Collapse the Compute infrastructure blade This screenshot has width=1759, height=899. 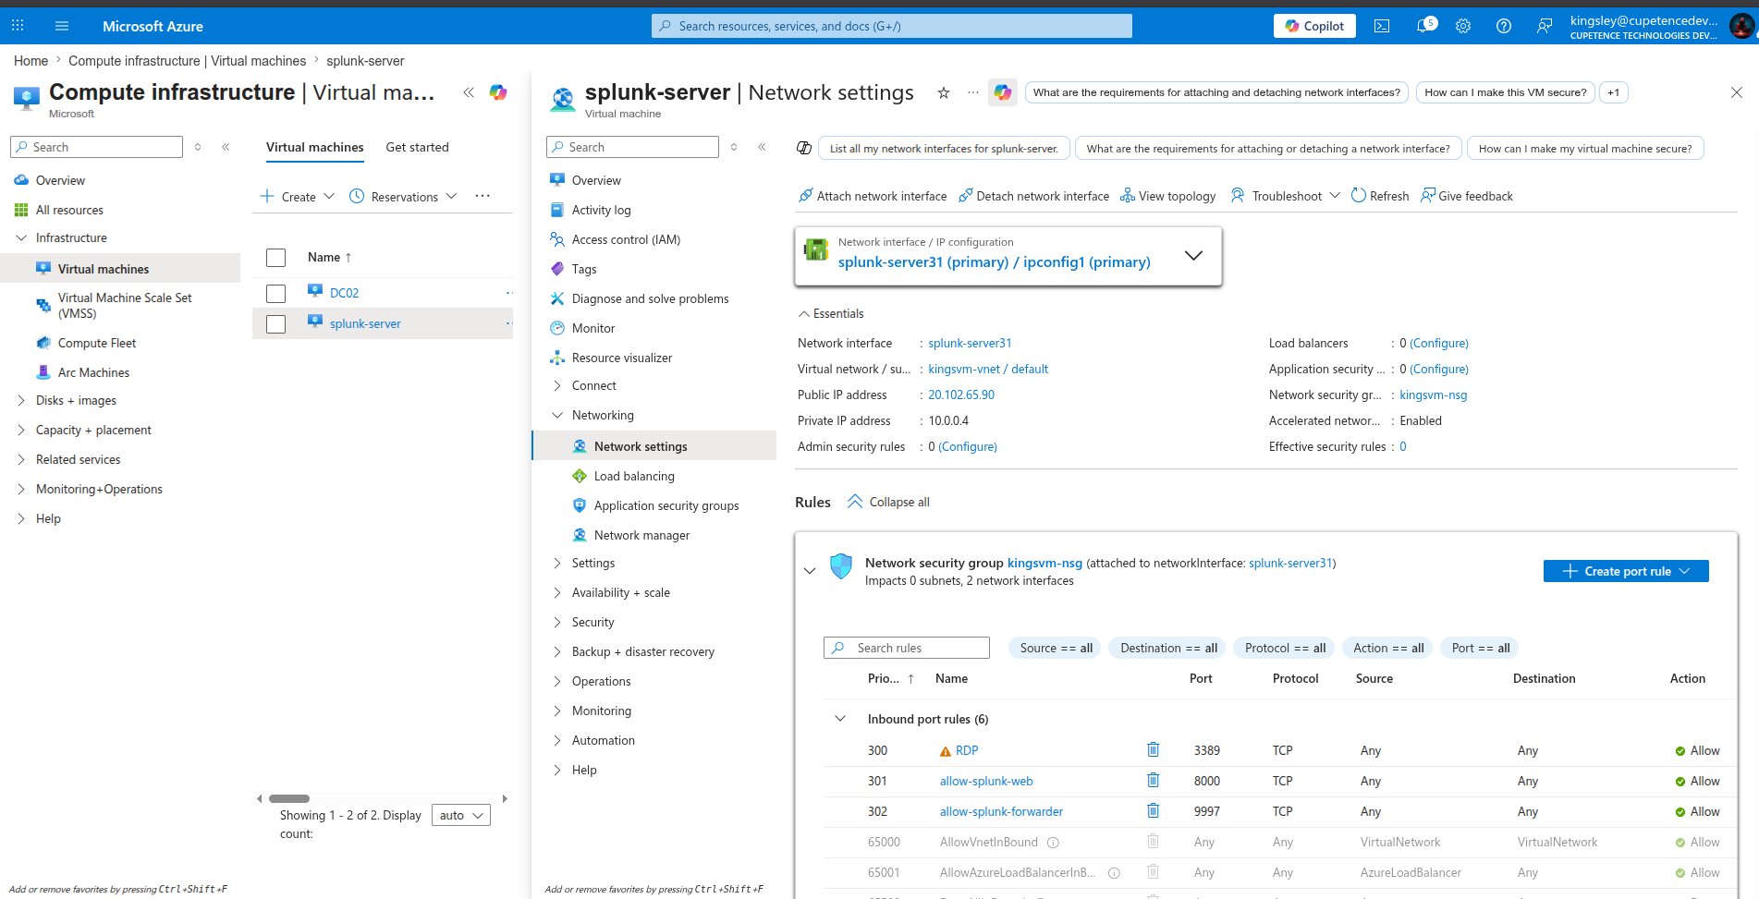tap(469, 92)
